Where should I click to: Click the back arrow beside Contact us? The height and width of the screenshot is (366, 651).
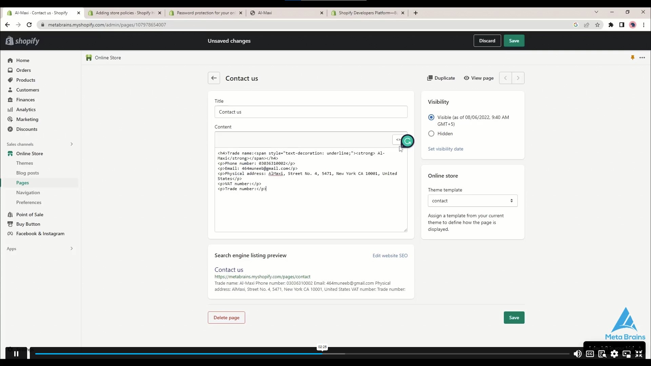(x=214, y=78)
